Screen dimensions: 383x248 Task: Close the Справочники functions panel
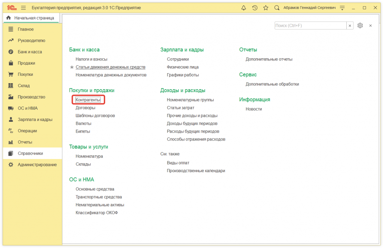(370, 25)
